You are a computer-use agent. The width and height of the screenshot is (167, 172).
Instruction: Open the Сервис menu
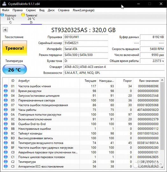[31, 10]
